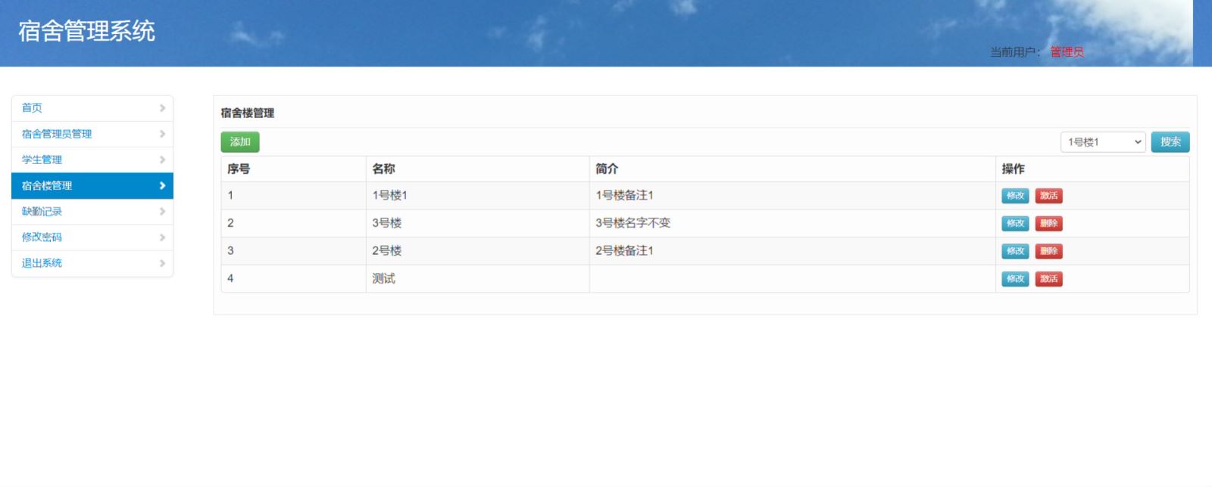
Task: Click the 3号楼 name cell
Action: [x=477, y=224]
